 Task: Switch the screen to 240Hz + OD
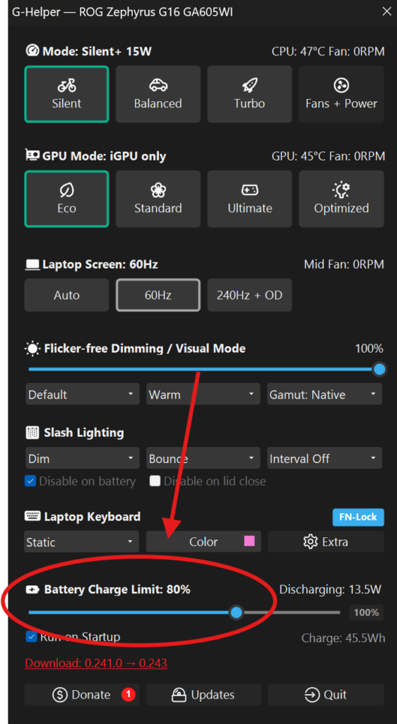249,295
